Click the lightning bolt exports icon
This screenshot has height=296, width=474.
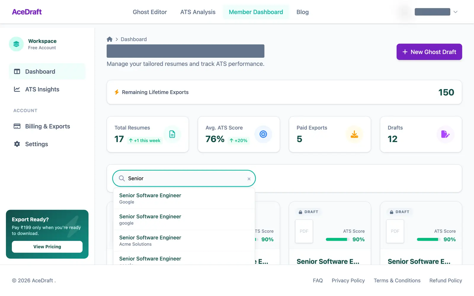coord(117,92)
